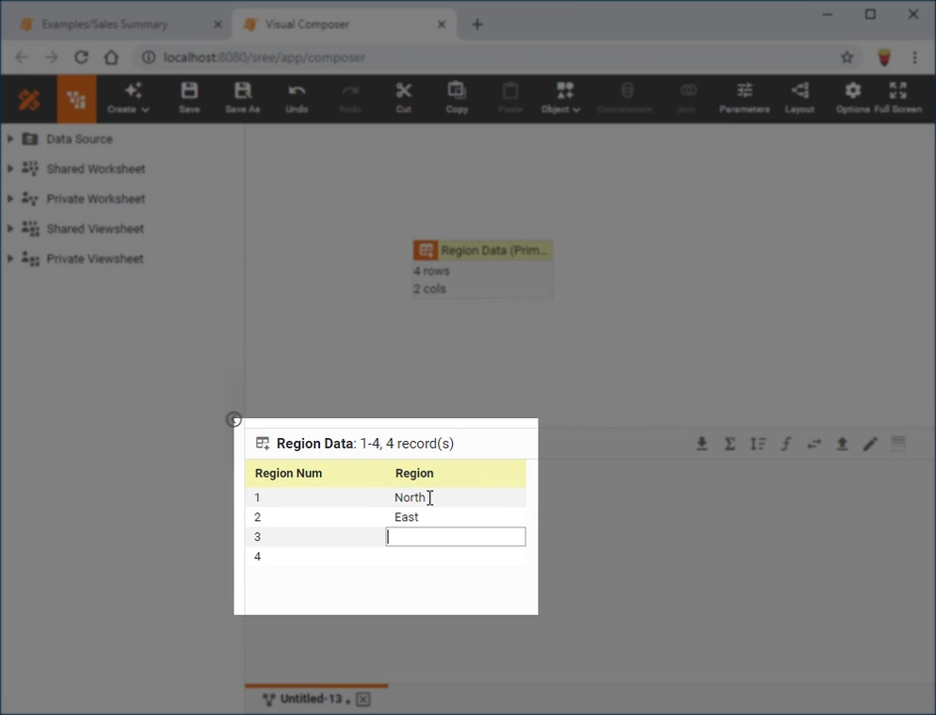
Task: Expand the Shared Viewsheet node
Action: coord(10,228)
